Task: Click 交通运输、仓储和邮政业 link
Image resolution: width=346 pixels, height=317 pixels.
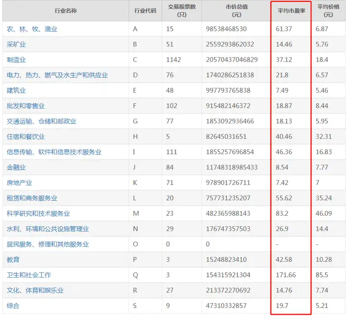Action: (41, 121)
